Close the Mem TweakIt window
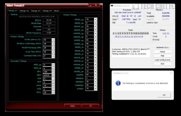The image size is (181, 116). pos(96,5)
